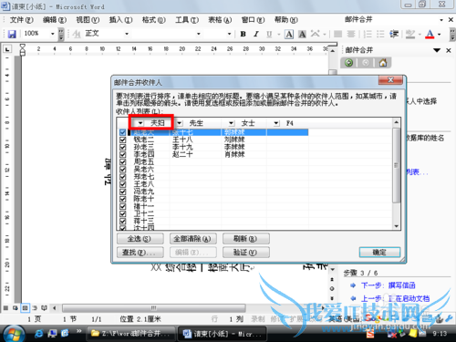Image resolution: width=456 pixels, height=342 pixels.
Task: Click the recipient list vertical scrollbar thumb
Action: coord(396,165)
